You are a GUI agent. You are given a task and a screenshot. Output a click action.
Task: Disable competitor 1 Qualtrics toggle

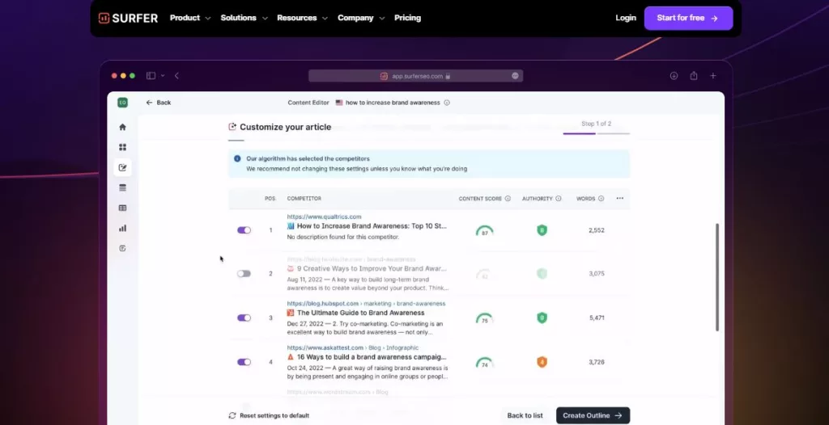[x=244, y=230]
